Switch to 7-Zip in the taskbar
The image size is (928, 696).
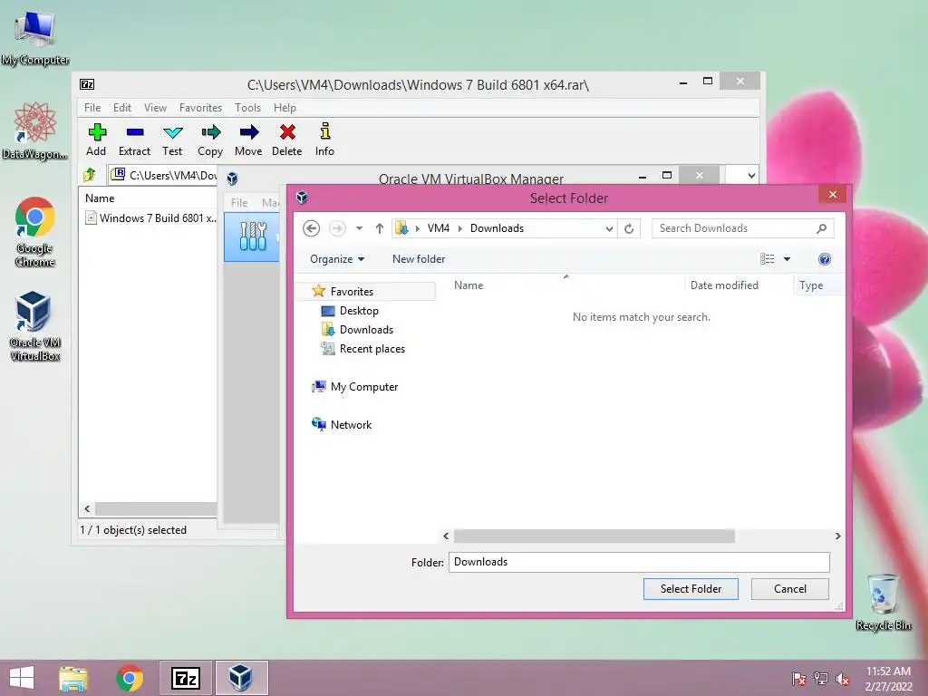click(185, 678)
